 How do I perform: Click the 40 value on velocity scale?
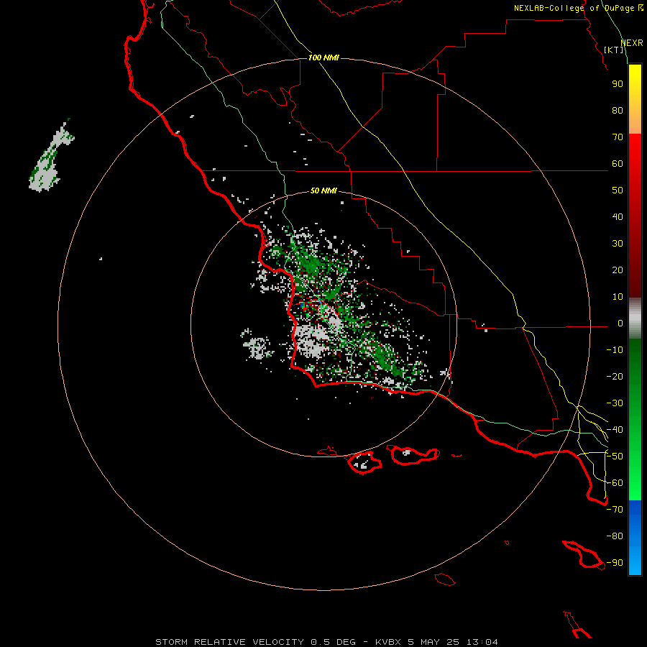tap(618, 216)
